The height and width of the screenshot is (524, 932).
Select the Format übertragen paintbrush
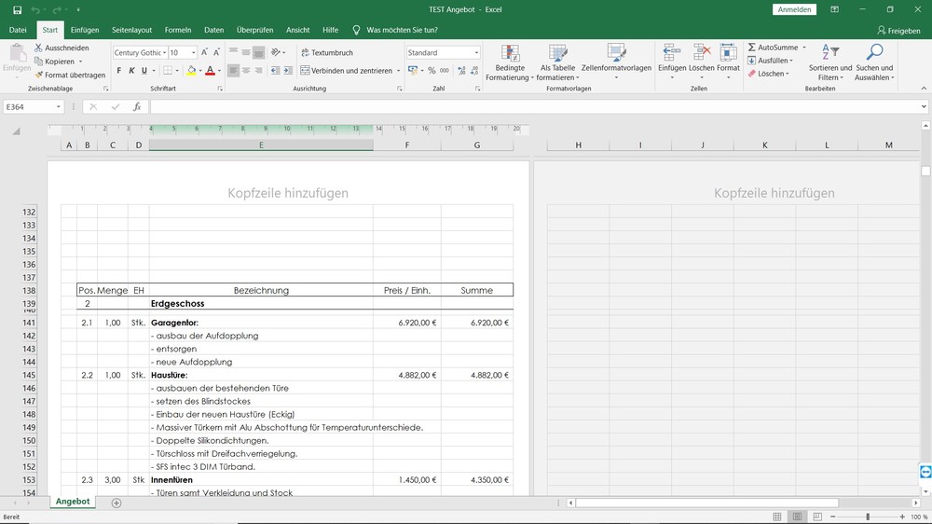(x=39, y=76)
